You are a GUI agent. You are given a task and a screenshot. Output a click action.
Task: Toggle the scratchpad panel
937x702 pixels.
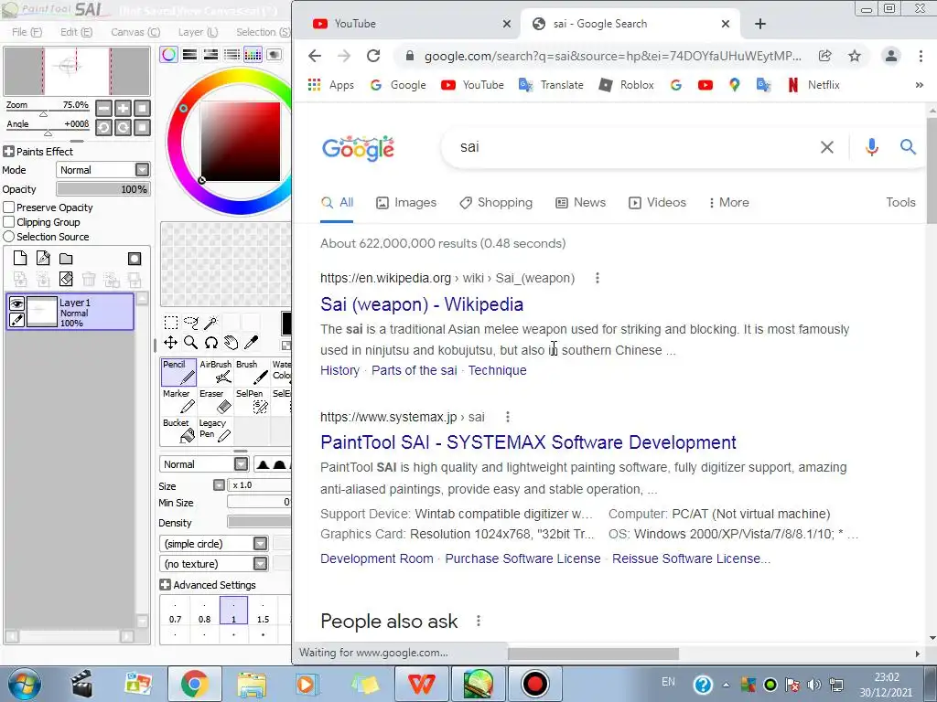pyautogui.click(x=274, y=55)
